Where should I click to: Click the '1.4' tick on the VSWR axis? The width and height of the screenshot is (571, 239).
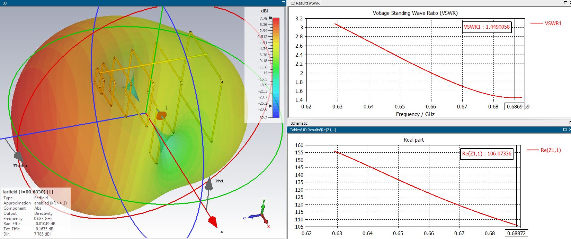click(x=299, y=100)
